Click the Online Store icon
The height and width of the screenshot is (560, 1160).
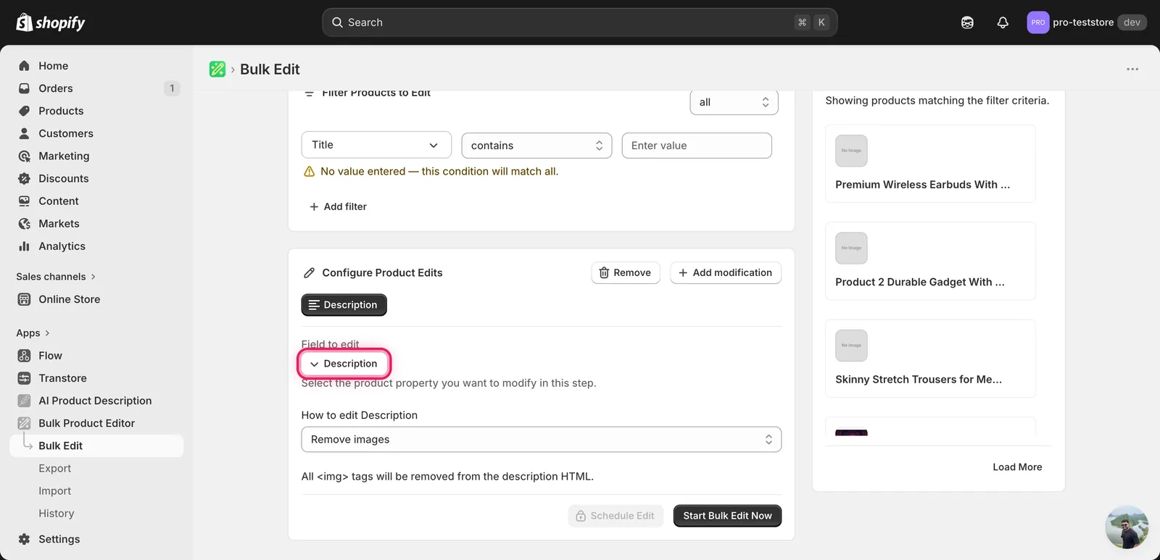(x=24, y=299)
